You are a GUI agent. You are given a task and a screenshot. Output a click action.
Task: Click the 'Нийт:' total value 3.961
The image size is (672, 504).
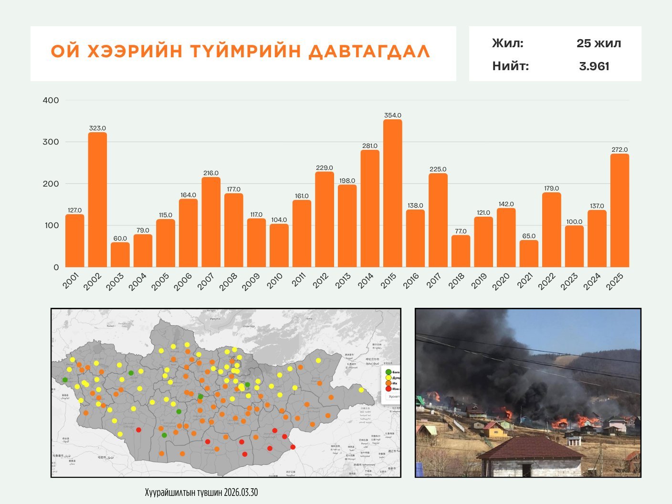tap(594, 66)
